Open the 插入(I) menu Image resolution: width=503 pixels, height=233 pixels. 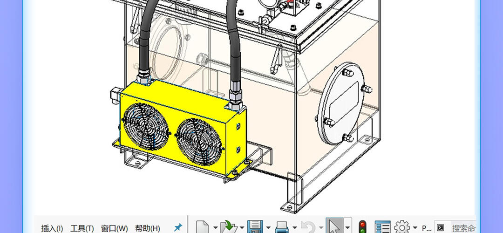click(52, 228)
